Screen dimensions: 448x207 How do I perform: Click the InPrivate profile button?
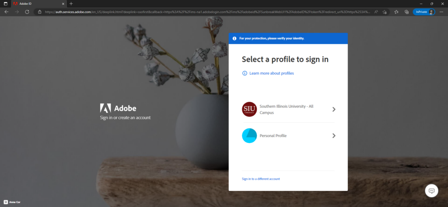point(424,12)
